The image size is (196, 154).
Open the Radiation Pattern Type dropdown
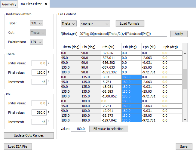(37, 23)
